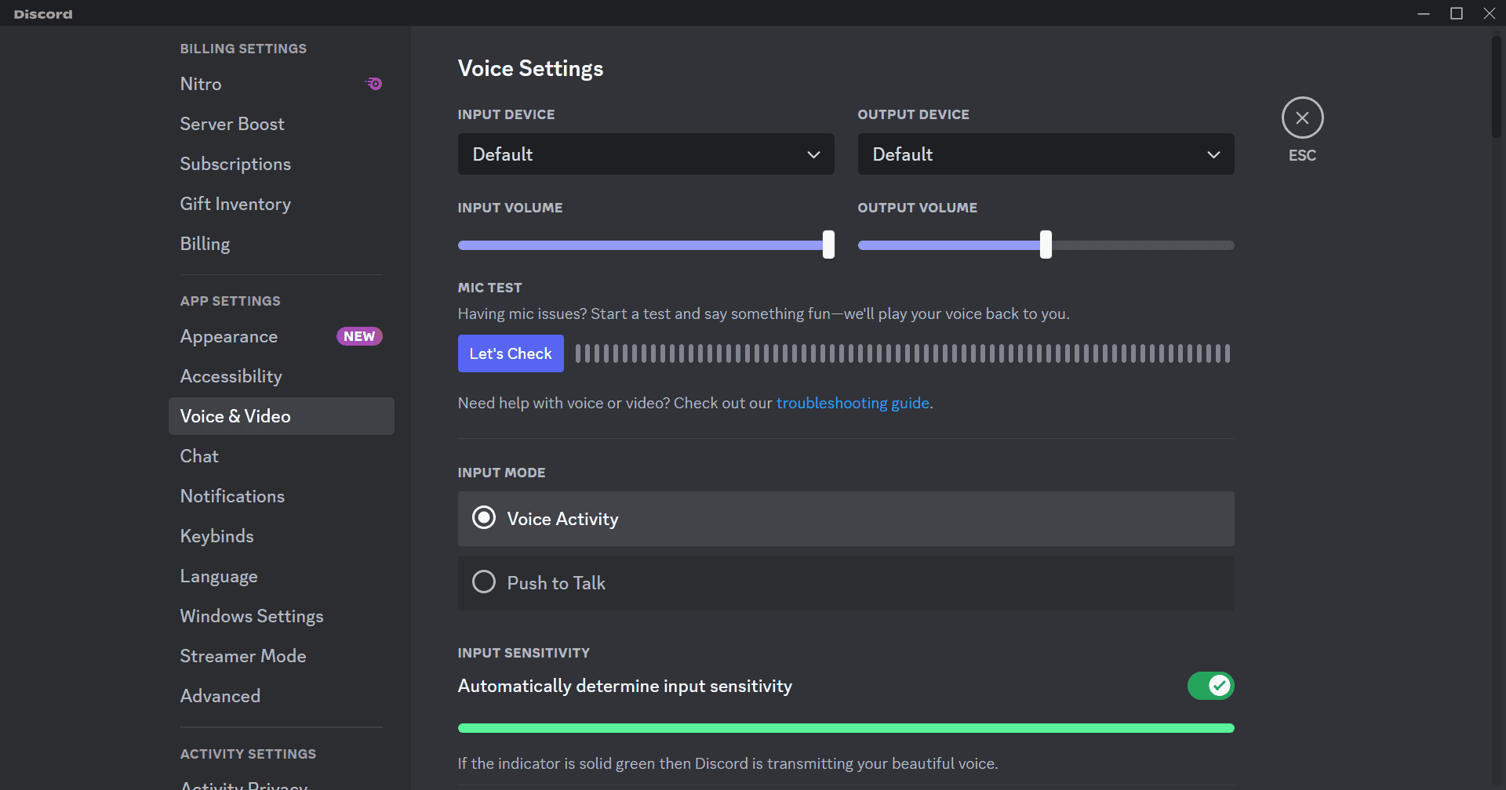Click the Input Volume slider handle
The height and width of the screenshot is (790, 1506).
(828, 245)
